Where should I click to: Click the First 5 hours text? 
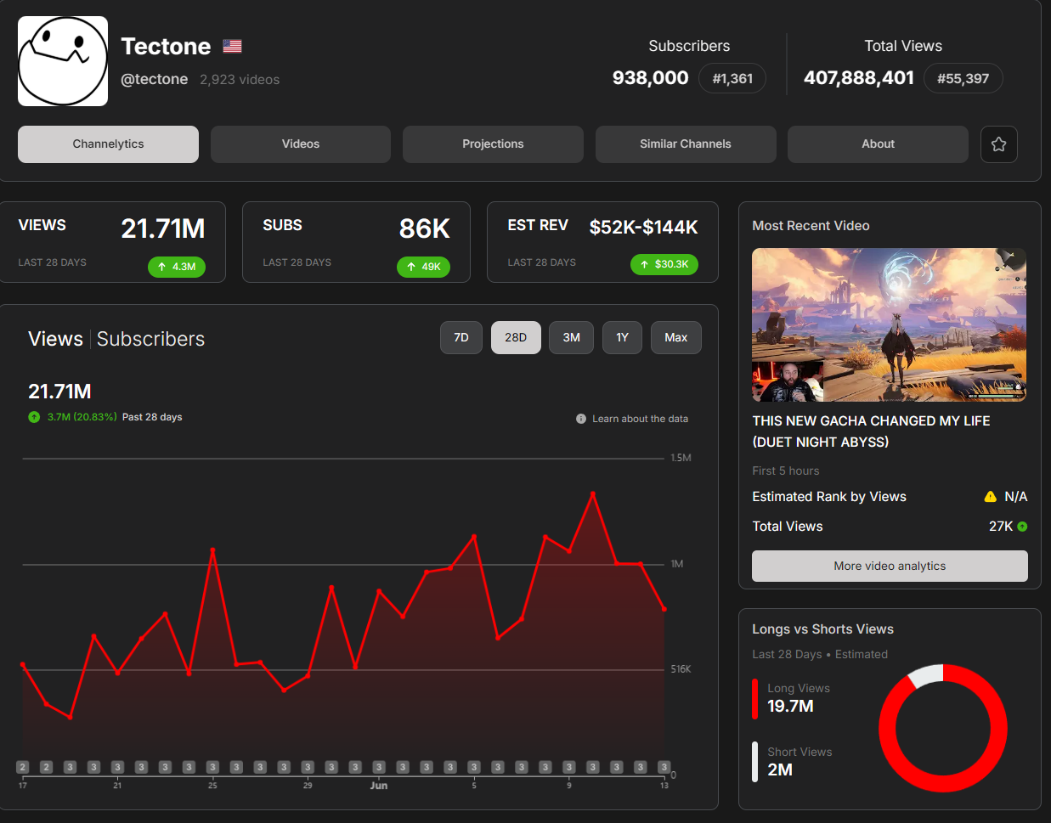pos(786,471)
